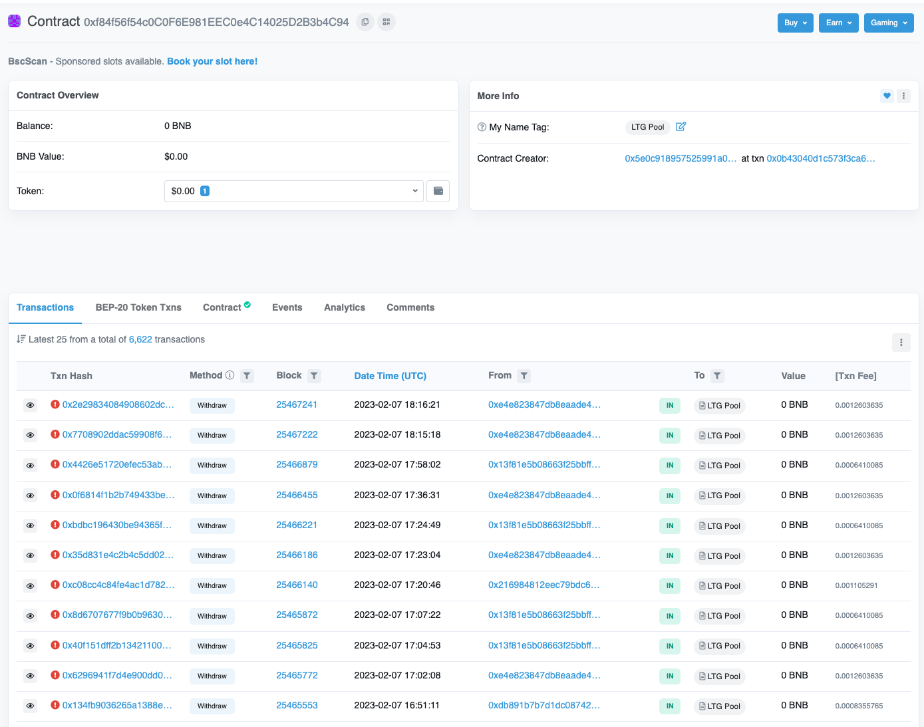Viewport: 924px width, 727px height.
Task: Open the BEP-20 Token Txns tab
Action: click(x=138, y=307)
